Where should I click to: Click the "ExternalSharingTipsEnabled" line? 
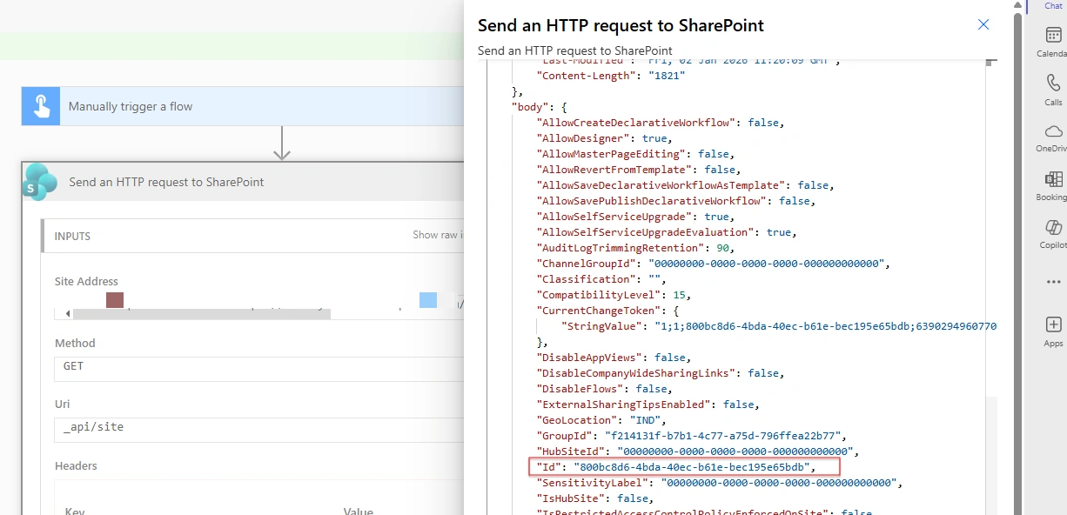coord(649,405)
